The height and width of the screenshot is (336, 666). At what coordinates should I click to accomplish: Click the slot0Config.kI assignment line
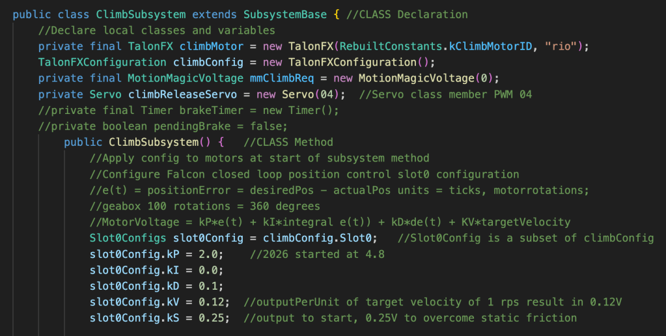(156, 270)
